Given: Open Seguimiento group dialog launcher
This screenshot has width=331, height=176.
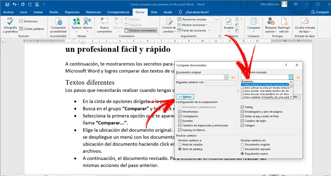Looking at the screenshot, I should [220, 36].
